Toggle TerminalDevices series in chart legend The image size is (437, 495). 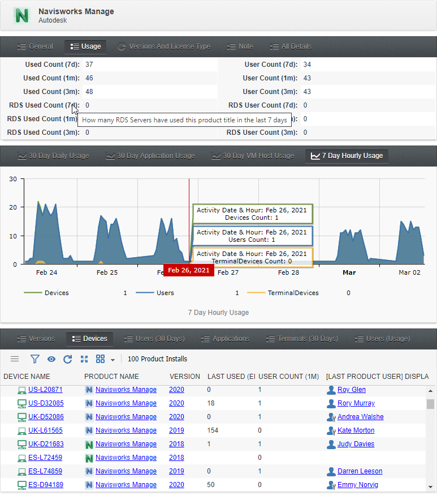[283, 293]
